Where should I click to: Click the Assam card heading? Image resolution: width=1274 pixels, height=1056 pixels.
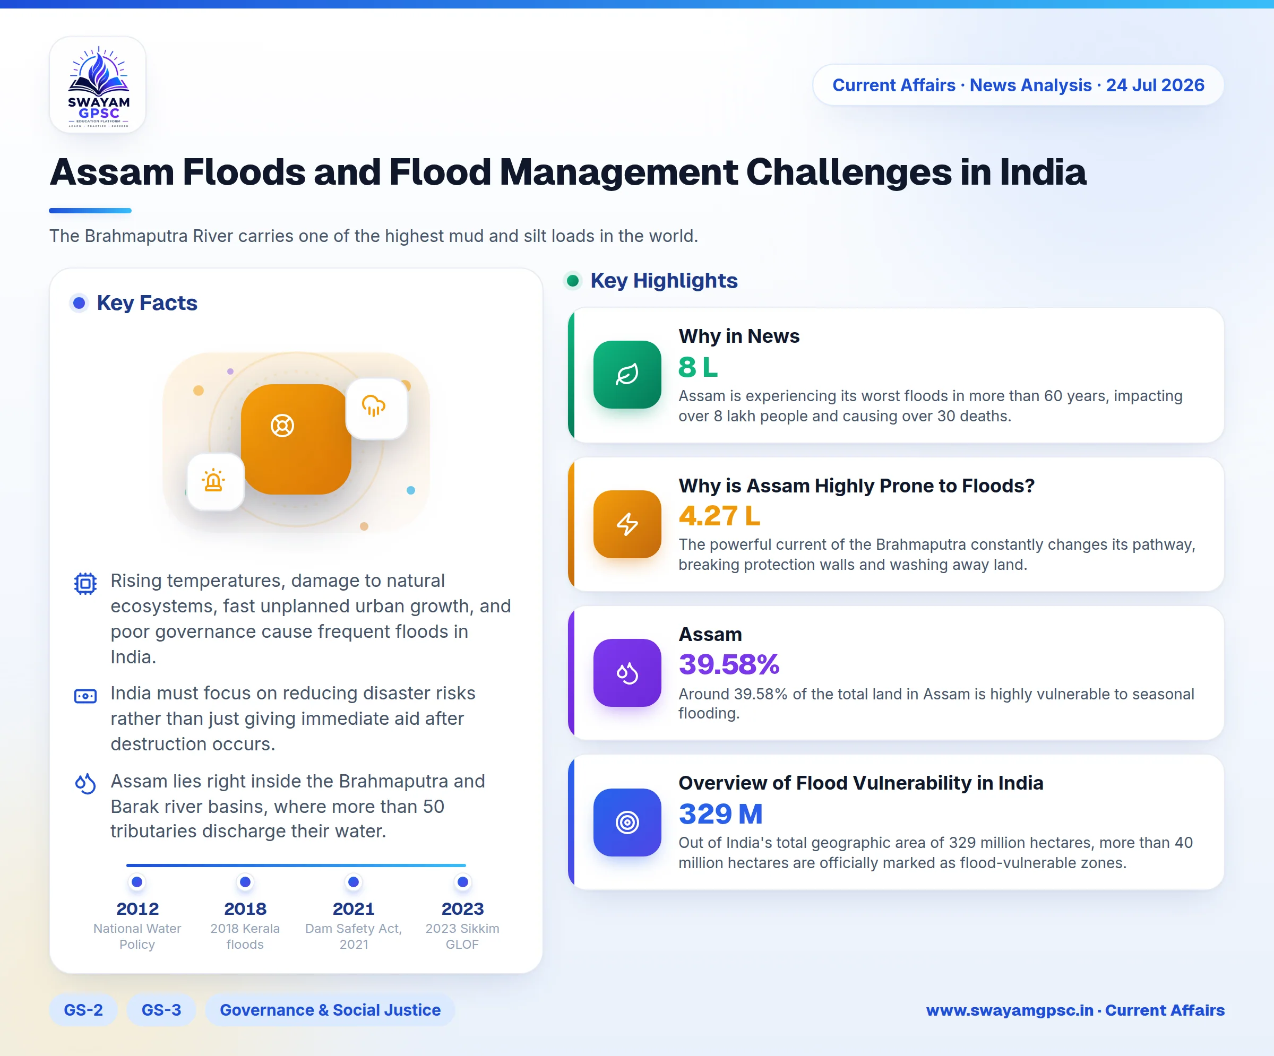click(x=710, y=635)
